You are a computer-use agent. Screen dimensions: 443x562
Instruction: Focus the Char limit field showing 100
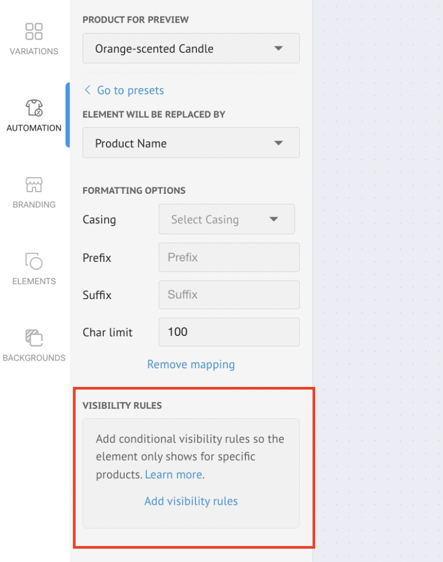click(229, 332)
